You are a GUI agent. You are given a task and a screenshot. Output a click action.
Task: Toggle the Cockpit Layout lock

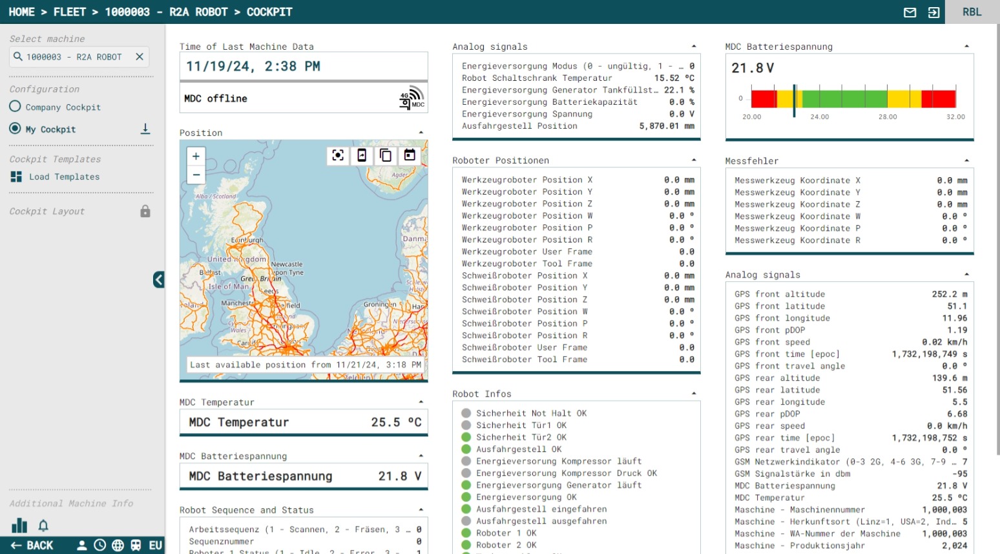pos(145,211)
